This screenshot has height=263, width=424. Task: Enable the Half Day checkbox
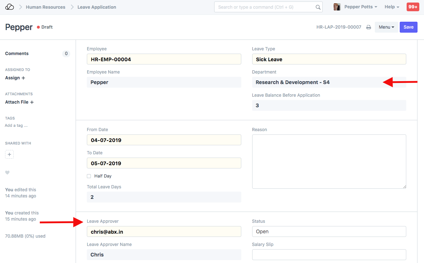(89, 176)
